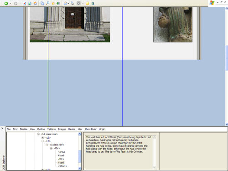Click the church doorway photo
228x171 pixels.
(x=70, y=24)
